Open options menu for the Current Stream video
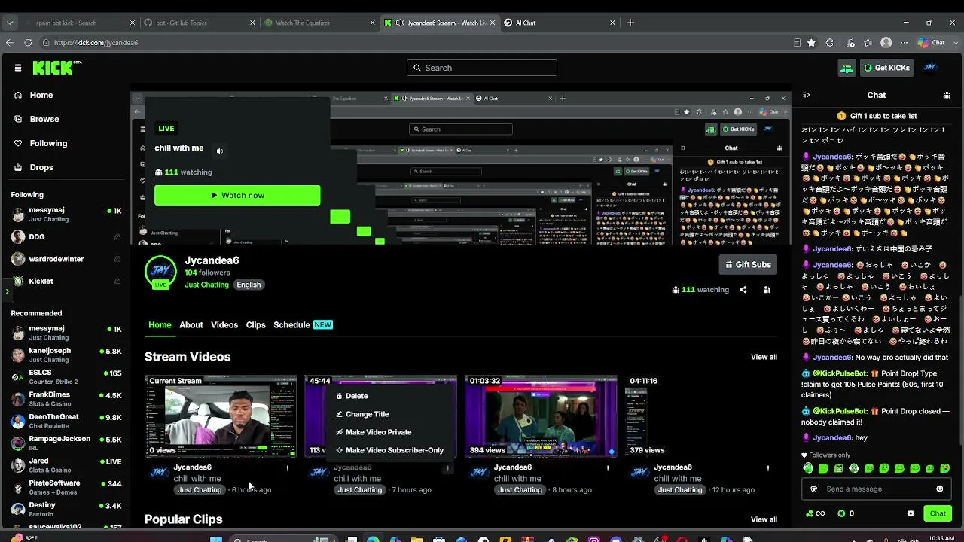Viewport: 964px width, 542px height. 288,468
